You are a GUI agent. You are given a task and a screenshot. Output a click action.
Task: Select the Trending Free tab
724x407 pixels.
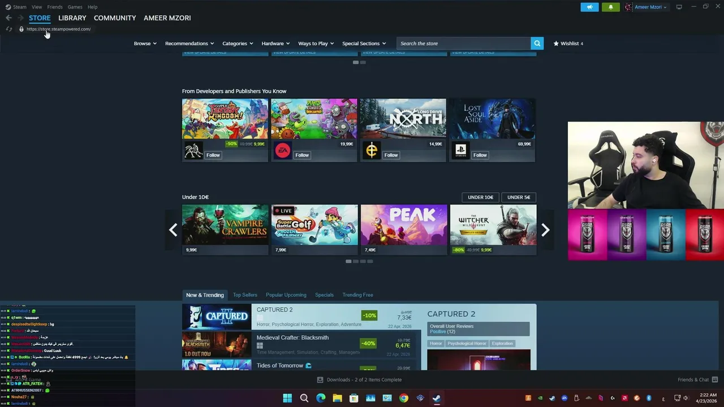tap(357, 295)
